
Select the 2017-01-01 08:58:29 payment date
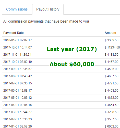pyautogui.click(x=18, y=126)
